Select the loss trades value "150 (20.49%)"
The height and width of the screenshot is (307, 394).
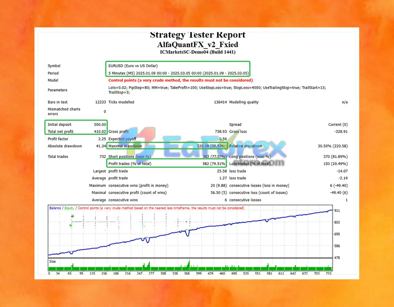336,163
